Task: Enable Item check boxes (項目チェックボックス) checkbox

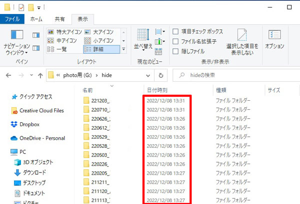Action: point(175,31)
